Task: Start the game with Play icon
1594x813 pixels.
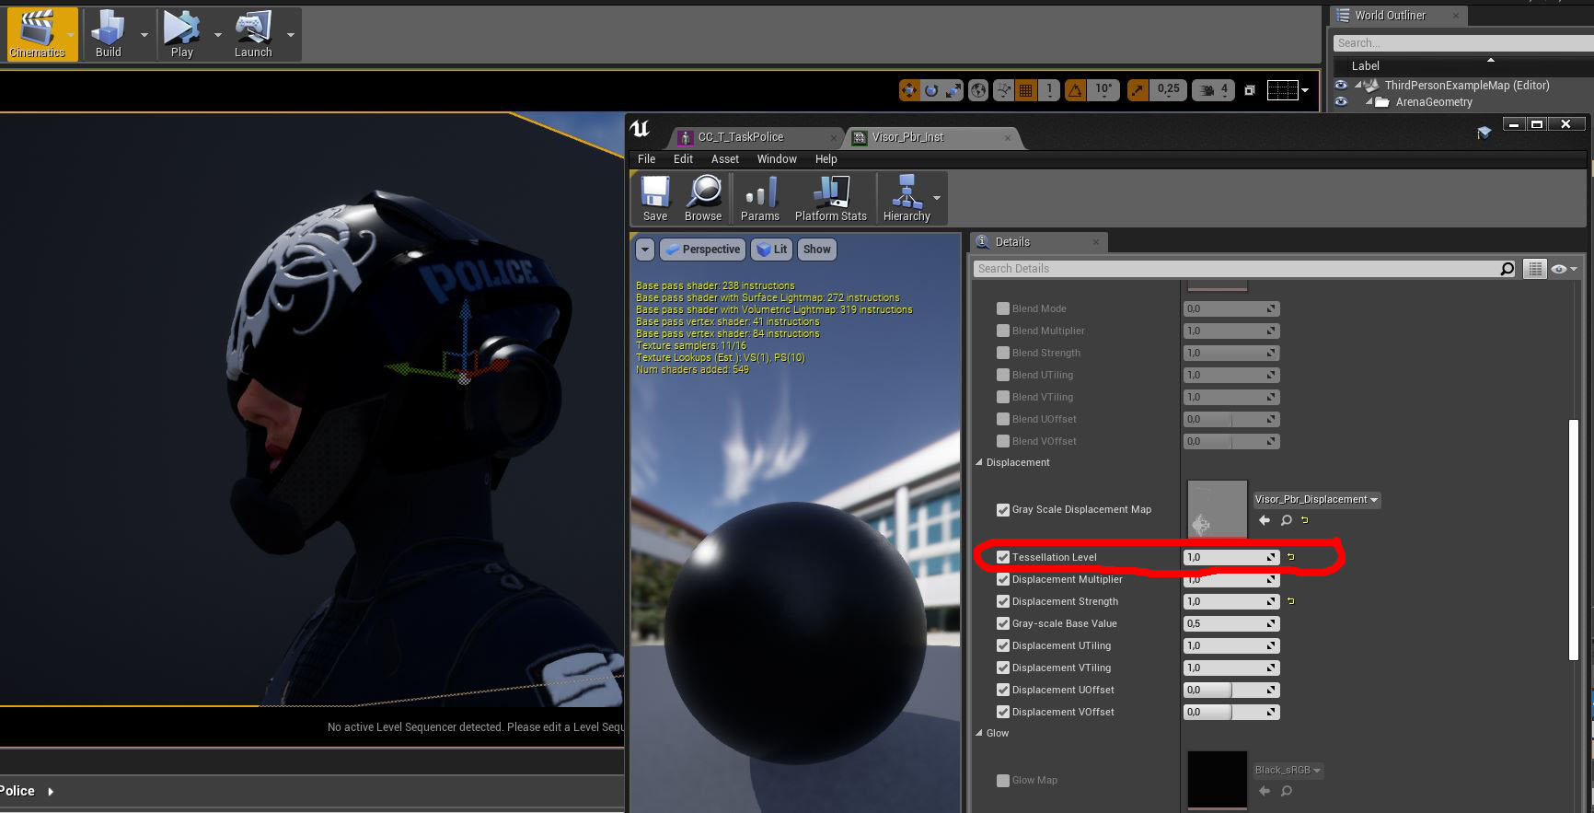Action: click(x=181, y=34)
